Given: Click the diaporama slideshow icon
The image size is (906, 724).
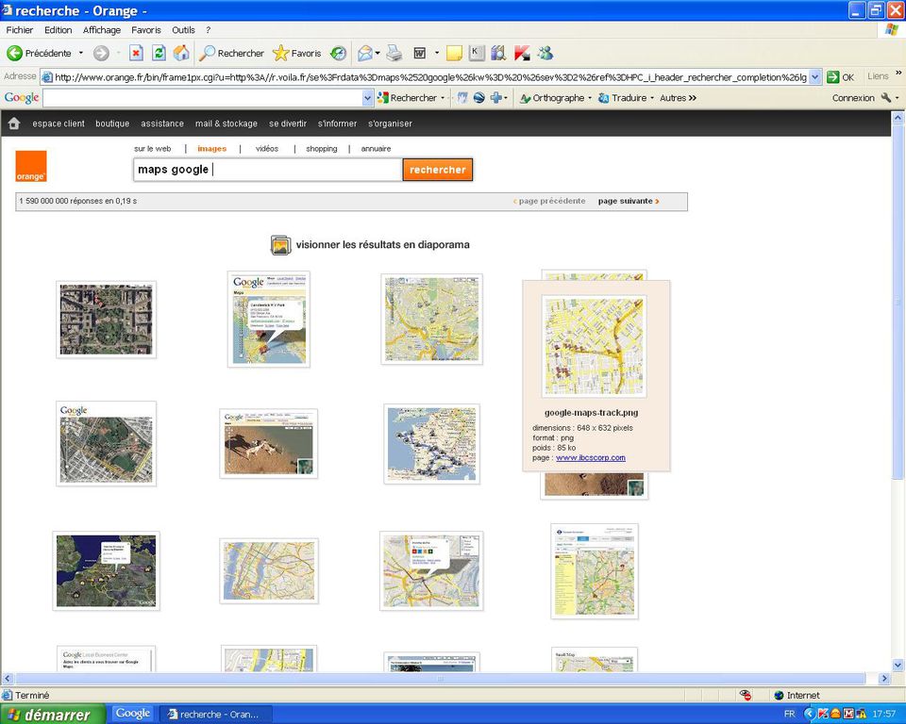Looking at the screenshot, I should coord(280,245).
